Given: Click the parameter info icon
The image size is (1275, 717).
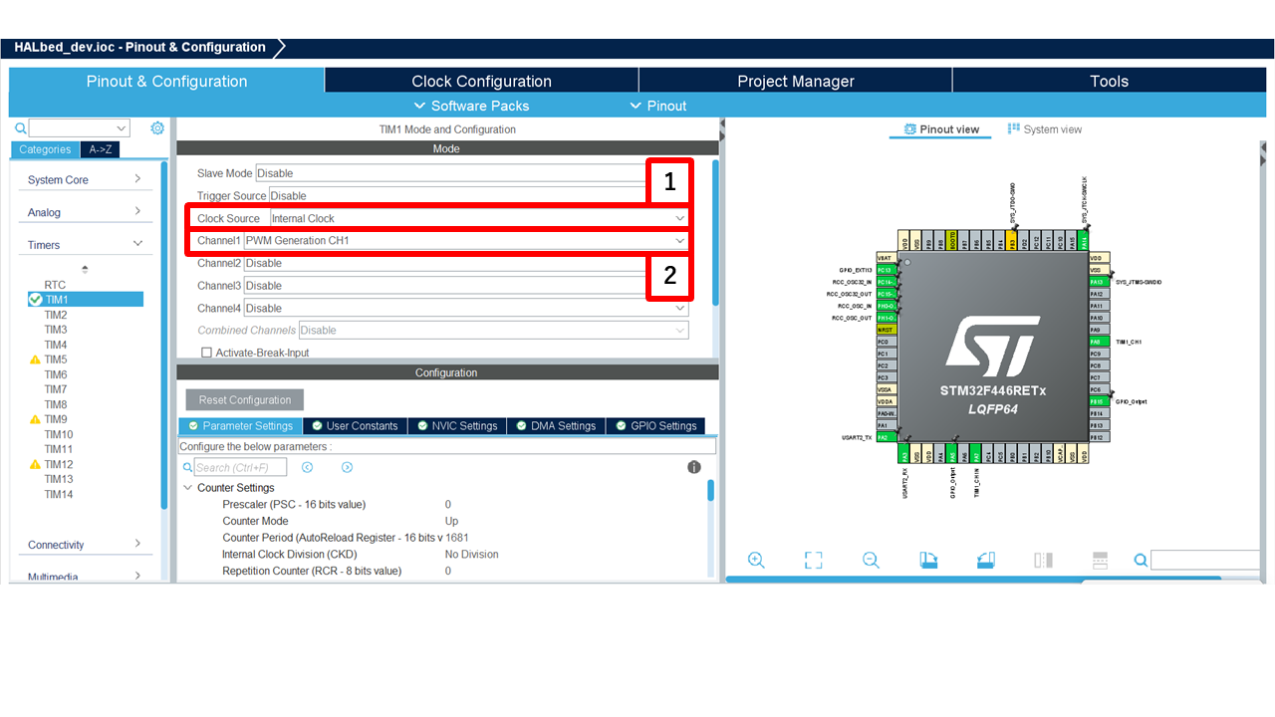Looking at the screenshot, I should pos(694,467).
